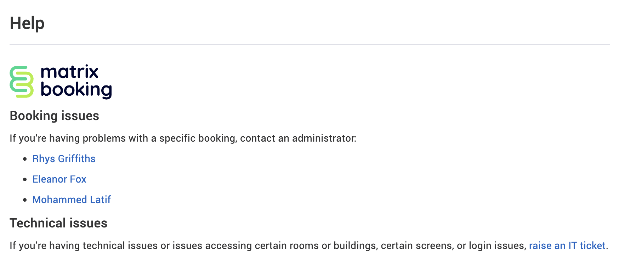Click the bullet point beside Rhys Griffiths
Screen dimensions: 619x273
(25, 159)
